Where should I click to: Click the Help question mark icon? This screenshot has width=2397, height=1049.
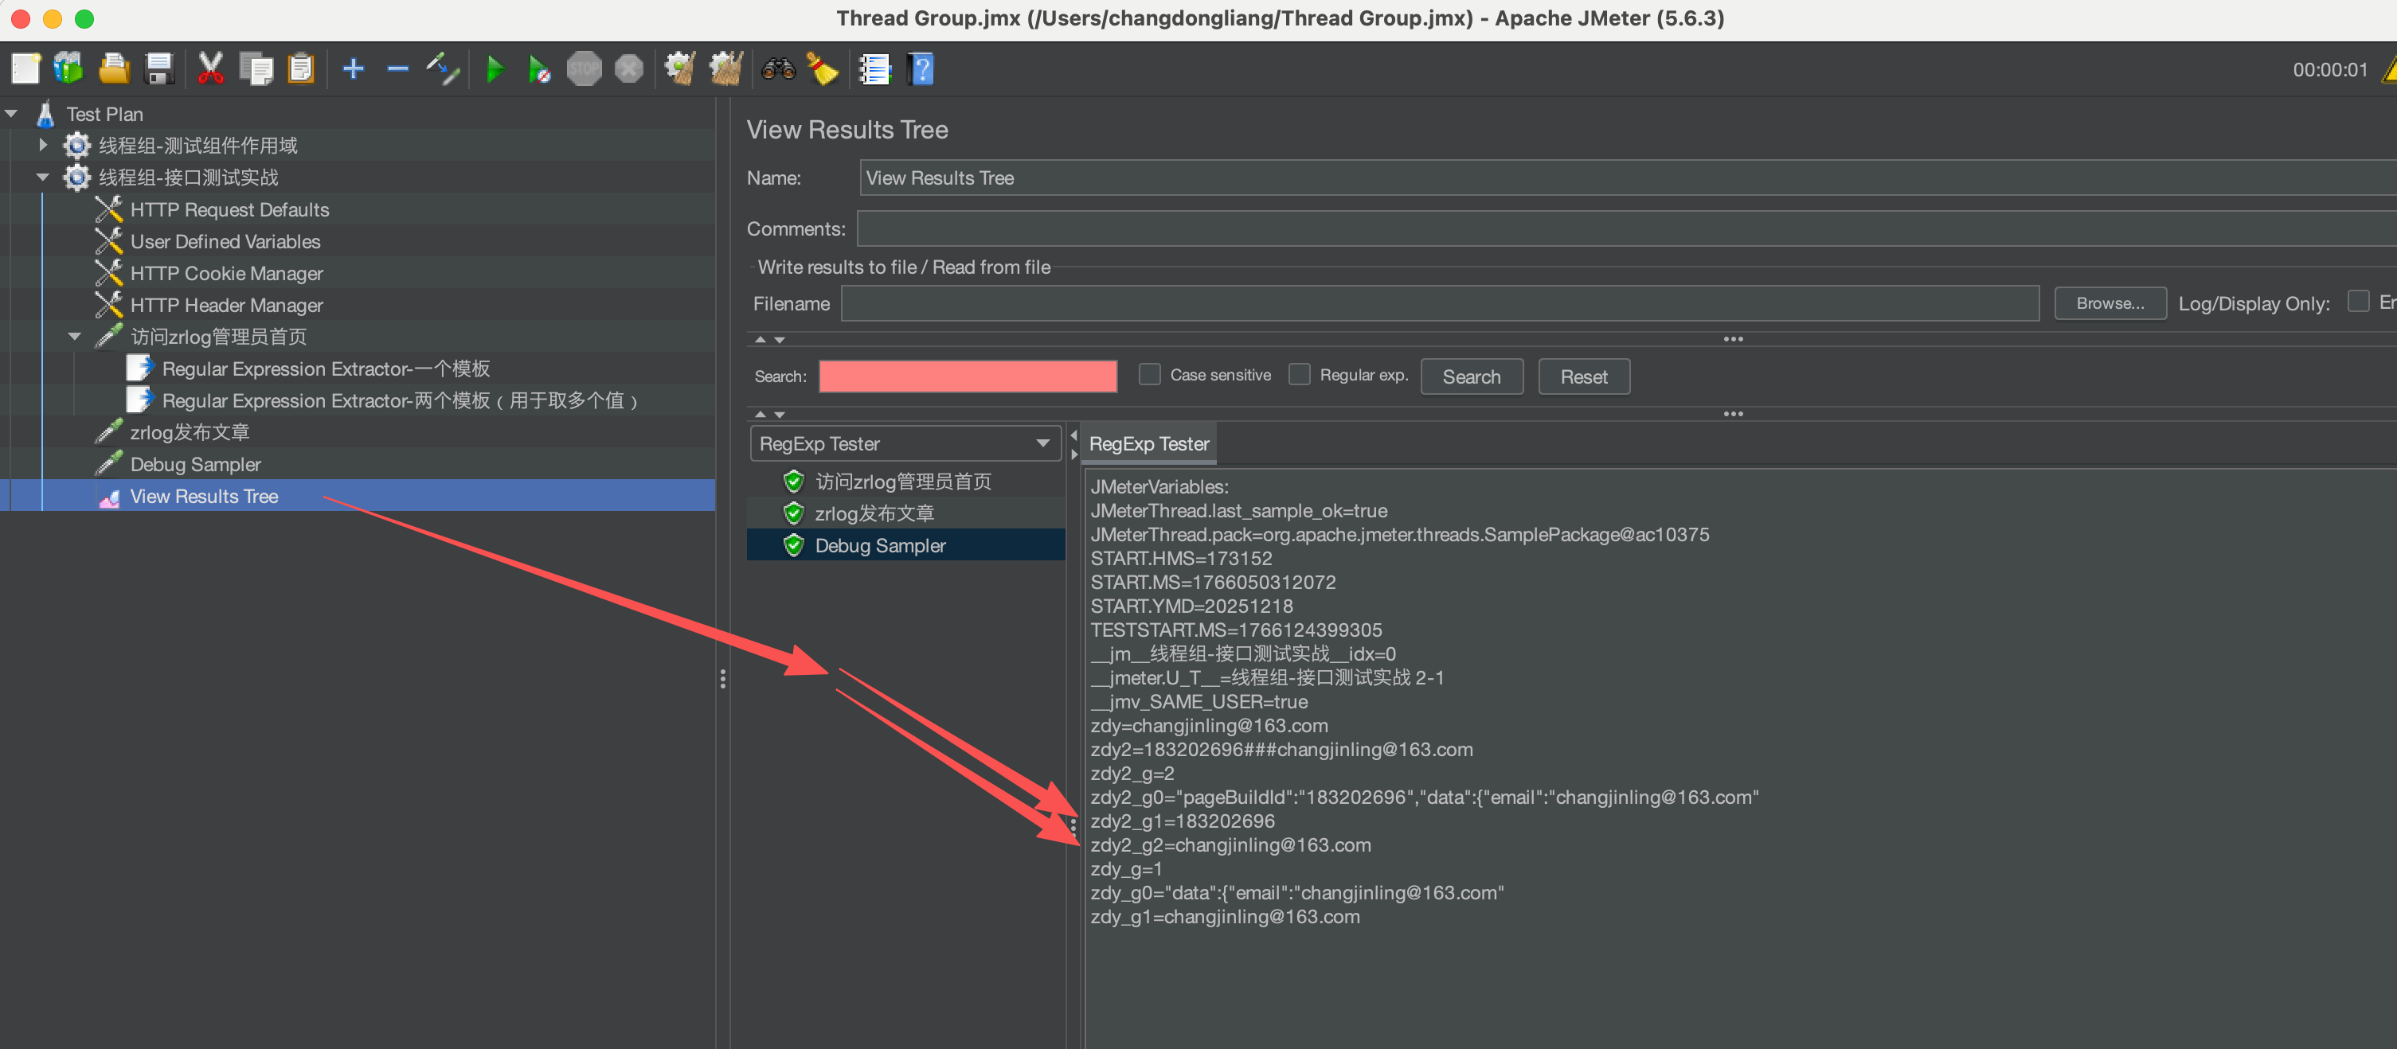921,68
